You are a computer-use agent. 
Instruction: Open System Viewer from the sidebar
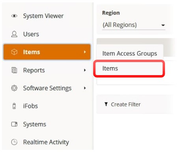(x=43, y=16)
